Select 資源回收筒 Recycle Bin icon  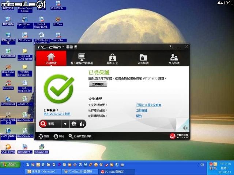point(8,53)
